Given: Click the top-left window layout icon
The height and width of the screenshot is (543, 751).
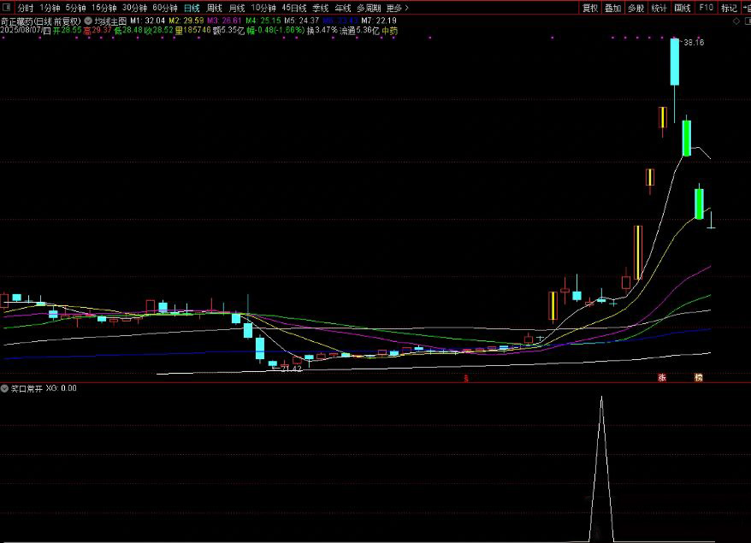Looking at the screenshot, I should tap(7, 8).
